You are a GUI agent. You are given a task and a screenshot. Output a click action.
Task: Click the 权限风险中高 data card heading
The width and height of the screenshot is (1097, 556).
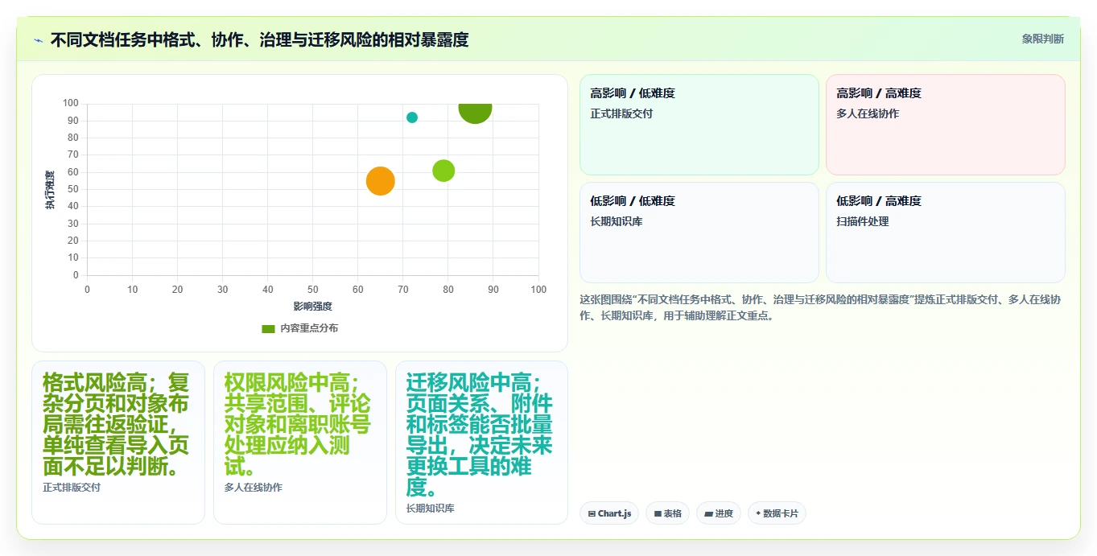(298, 424)
